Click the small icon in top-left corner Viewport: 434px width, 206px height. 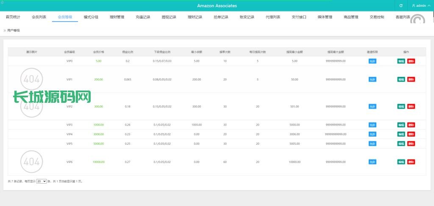(2, 2)
